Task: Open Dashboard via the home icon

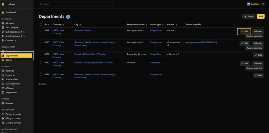Action: click(x=3, y=12)
